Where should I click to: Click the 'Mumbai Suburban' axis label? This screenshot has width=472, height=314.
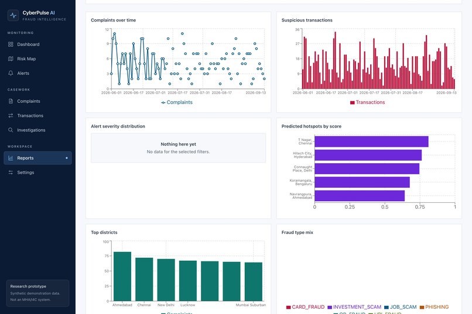[251, 305]
